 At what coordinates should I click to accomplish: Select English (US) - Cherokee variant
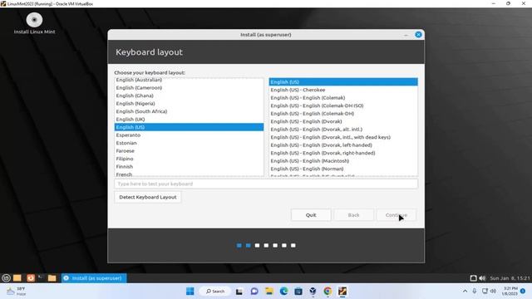(343, 90)
